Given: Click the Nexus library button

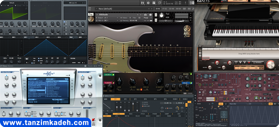Looking at the screenshot, I should point(24,80).
